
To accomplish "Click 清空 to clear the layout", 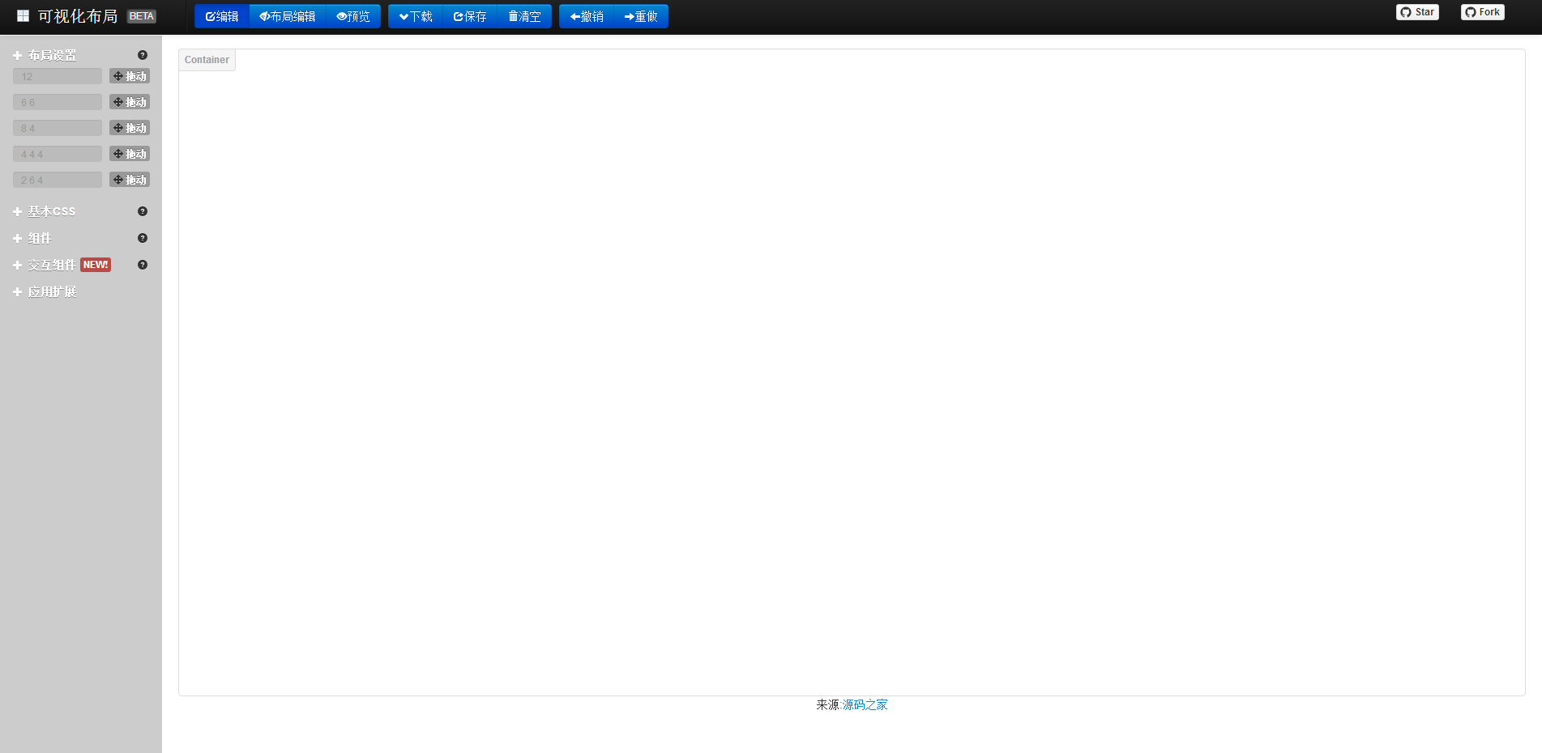I will [x=524, y=16].
